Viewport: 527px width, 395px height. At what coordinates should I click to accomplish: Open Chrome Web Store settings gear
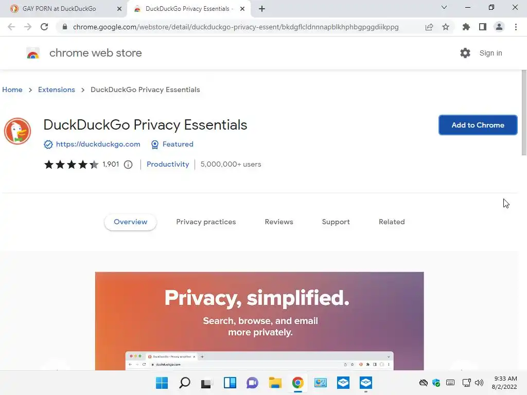[465, 53]
